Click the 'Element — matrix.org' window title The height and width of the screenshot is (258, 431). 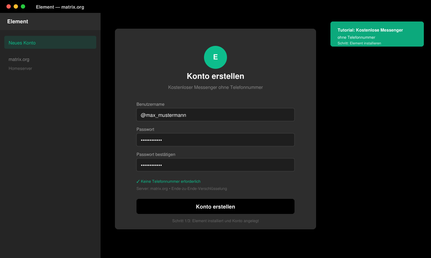[60, 7]
